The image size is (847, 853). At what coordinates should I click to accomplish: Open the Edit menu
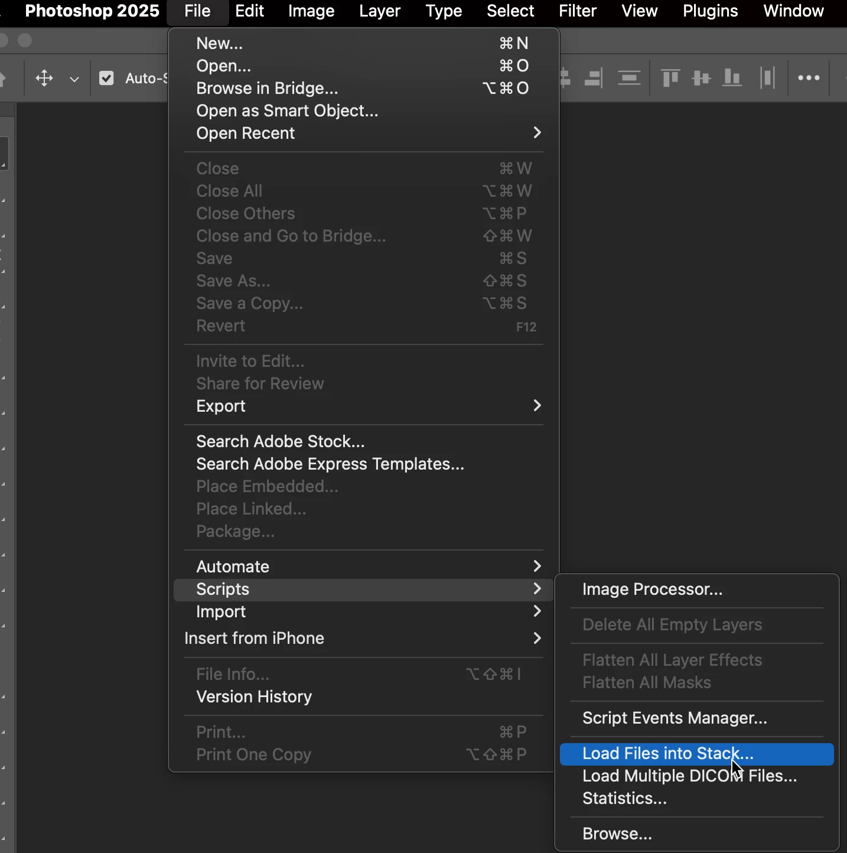tap(249, 11)
